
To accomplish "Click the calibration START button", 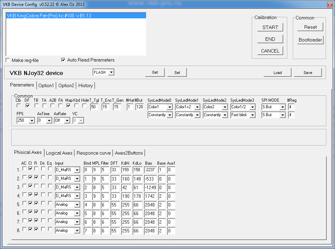I will pyautogui.click(x=270, y=27).
